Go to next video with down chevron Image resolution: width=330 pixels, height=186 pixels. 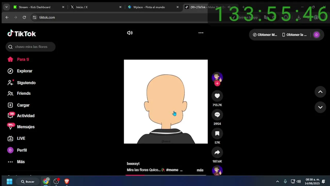[320, 107]
